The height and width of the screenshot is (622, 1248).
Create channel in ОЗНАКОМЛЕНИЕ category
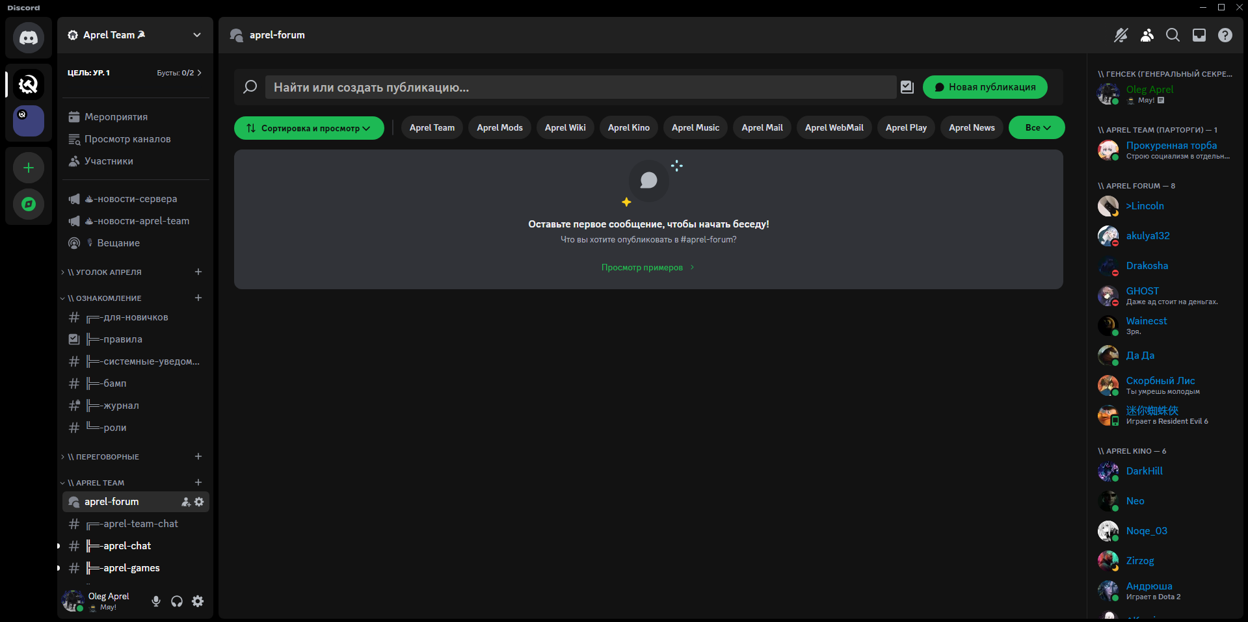click(198, 298)
